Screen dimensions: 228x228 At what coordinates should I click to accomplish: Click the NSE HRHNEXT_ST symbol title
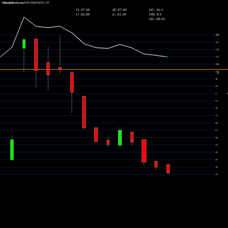pyautogui.click(x=36, y=3)
